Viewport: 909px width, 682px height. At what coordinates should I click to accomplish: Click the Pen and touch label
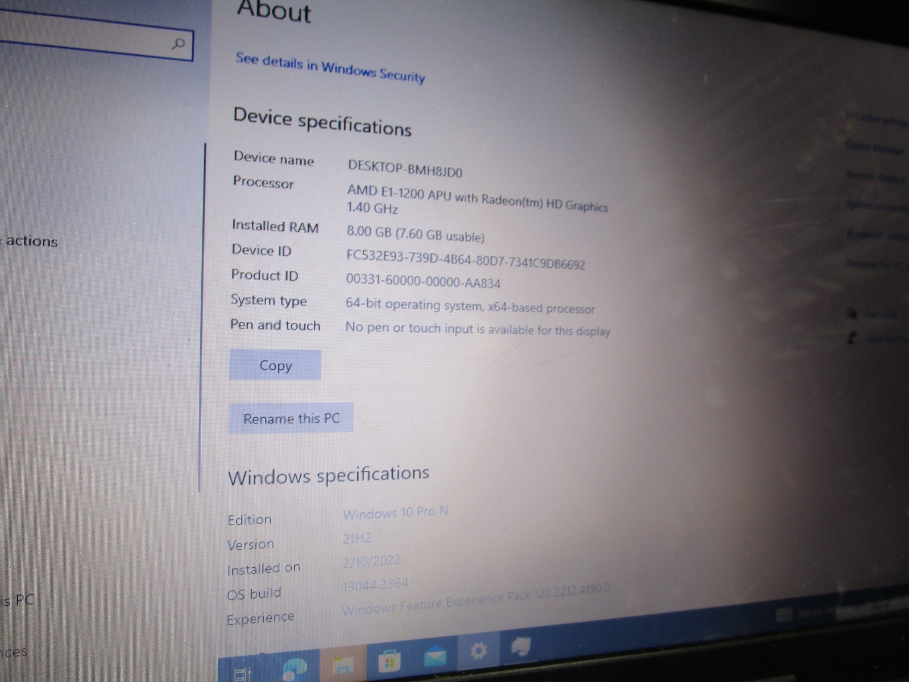[x=275, y=325]
